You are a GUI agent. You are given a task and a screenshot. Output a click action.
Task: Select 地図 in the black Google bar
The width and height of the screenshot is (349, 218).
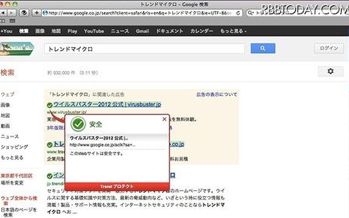click(56, 31)
